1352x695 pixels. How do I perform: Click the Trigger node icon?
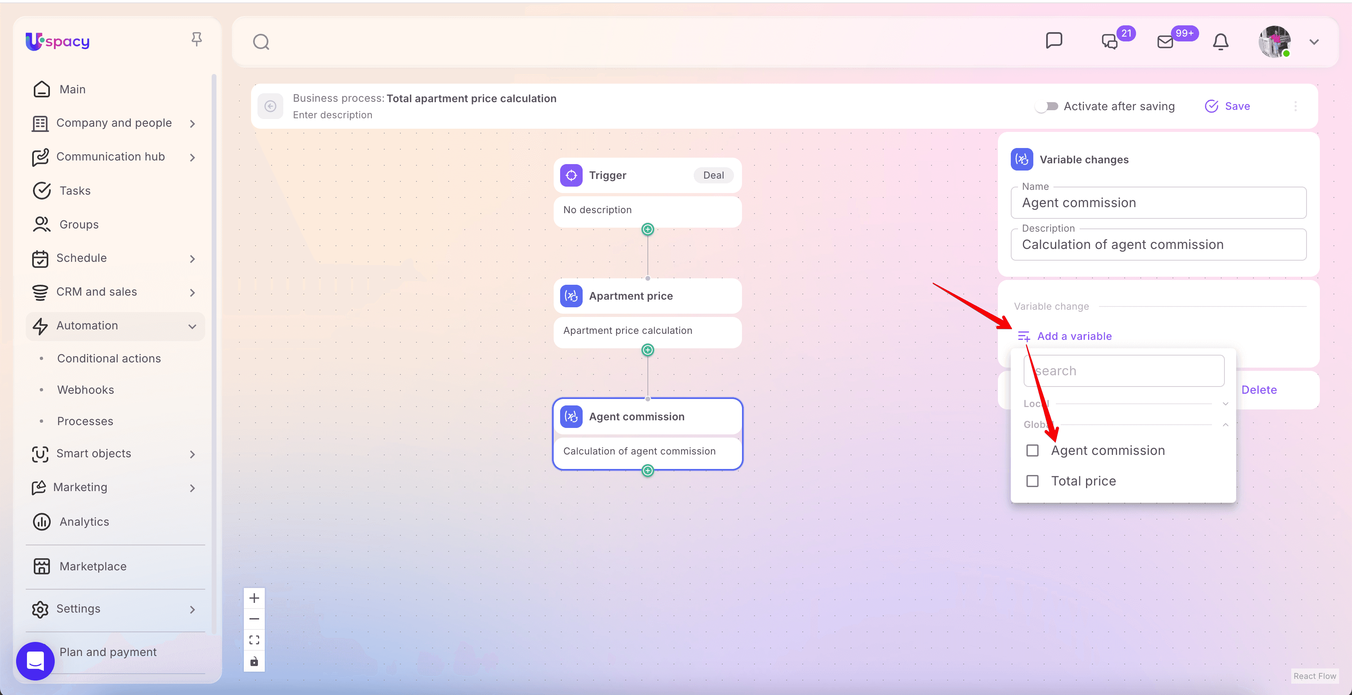pos(571,175)
